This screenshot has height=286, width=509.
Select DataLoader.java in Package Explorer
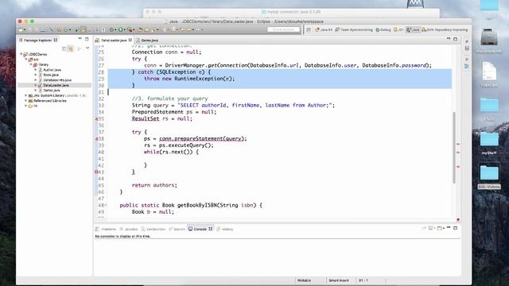[x=56, y=85]
